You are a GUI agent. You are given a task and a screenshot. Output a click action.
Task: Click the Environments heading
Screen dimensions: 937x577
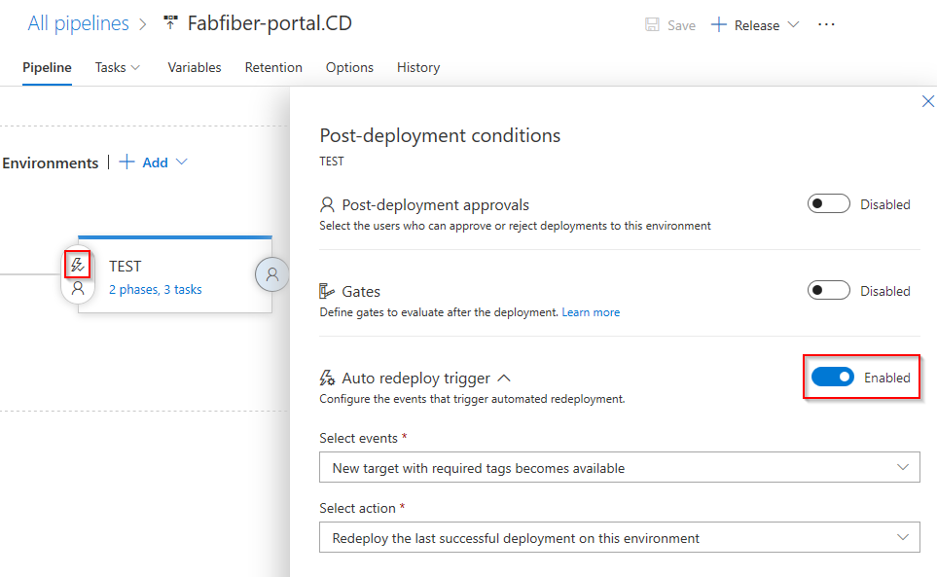pyautogui.click(x=51, y=163)
